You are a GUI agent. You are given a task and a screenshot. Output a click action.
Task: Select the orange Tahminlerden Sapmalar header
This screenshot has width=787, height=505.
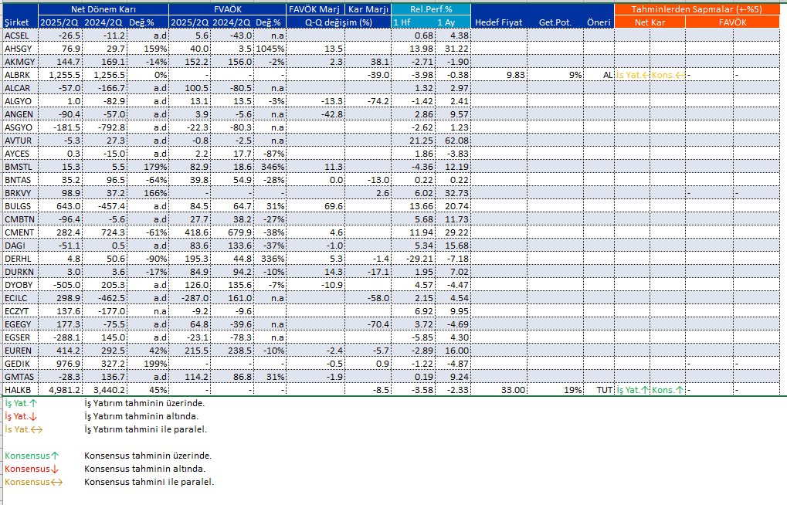pyautogui.click(x=697, y=9)
